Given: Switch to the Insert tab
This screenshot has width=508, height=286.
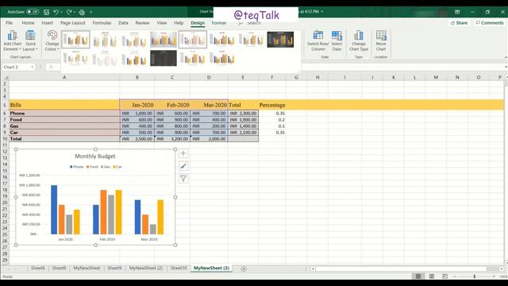Looking at the screenshot, I should coord(48,23).
